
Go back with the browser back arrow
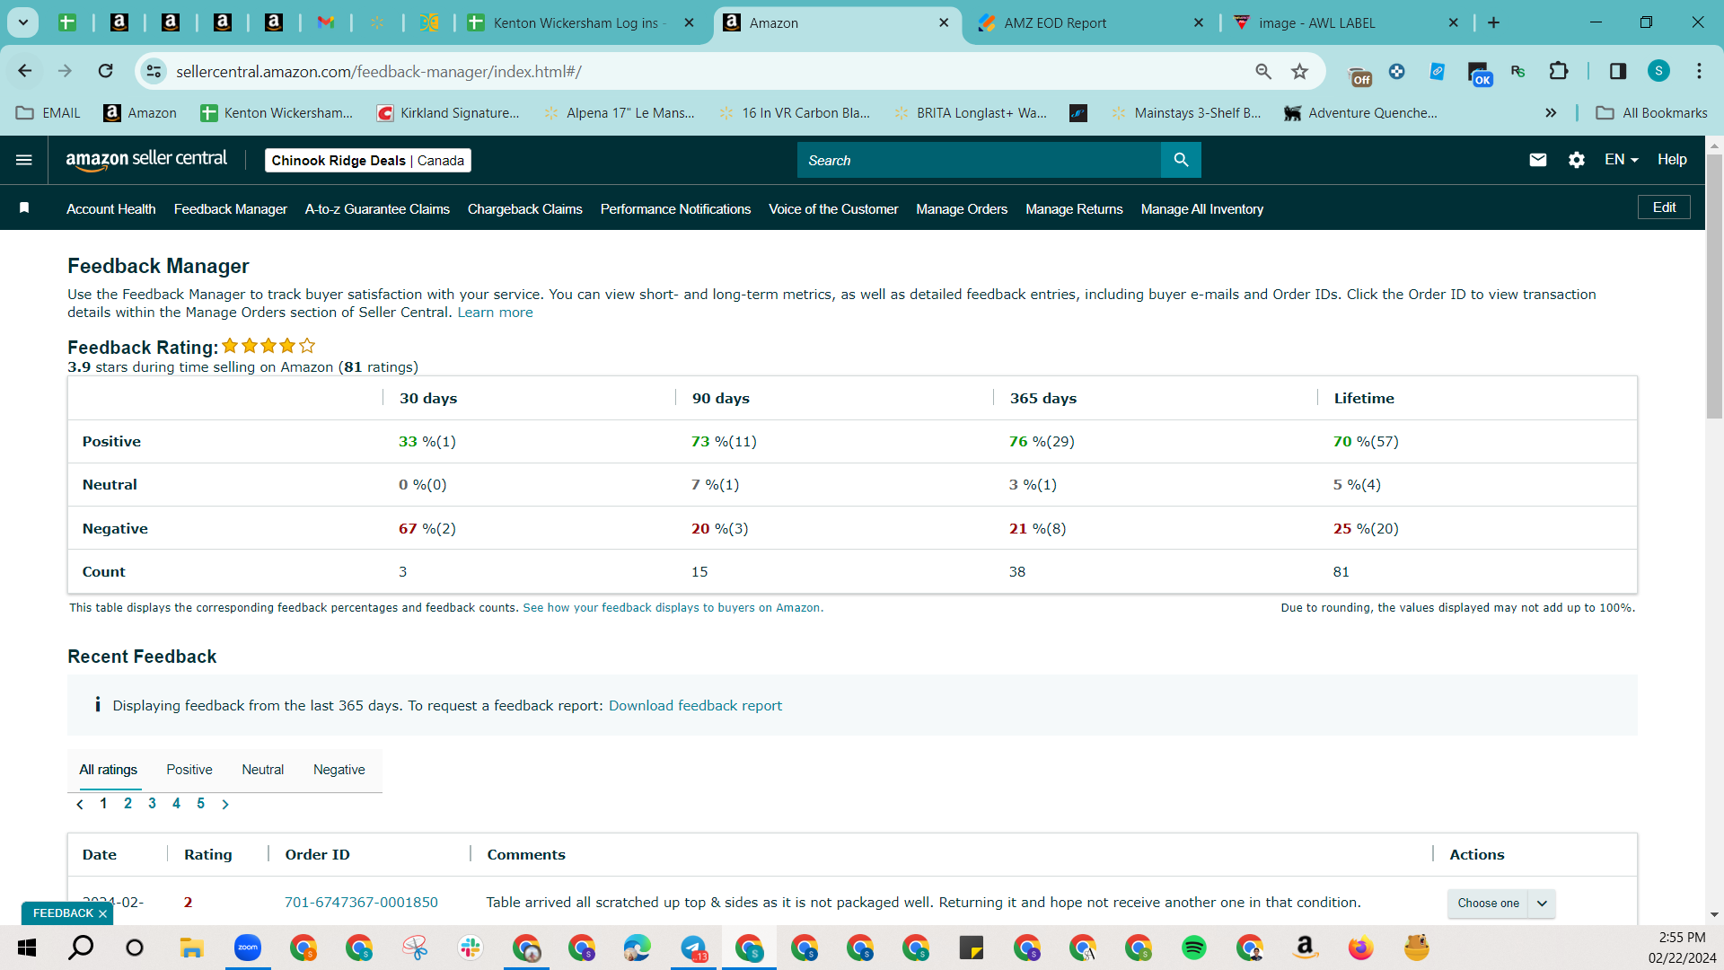pos(25,71)
